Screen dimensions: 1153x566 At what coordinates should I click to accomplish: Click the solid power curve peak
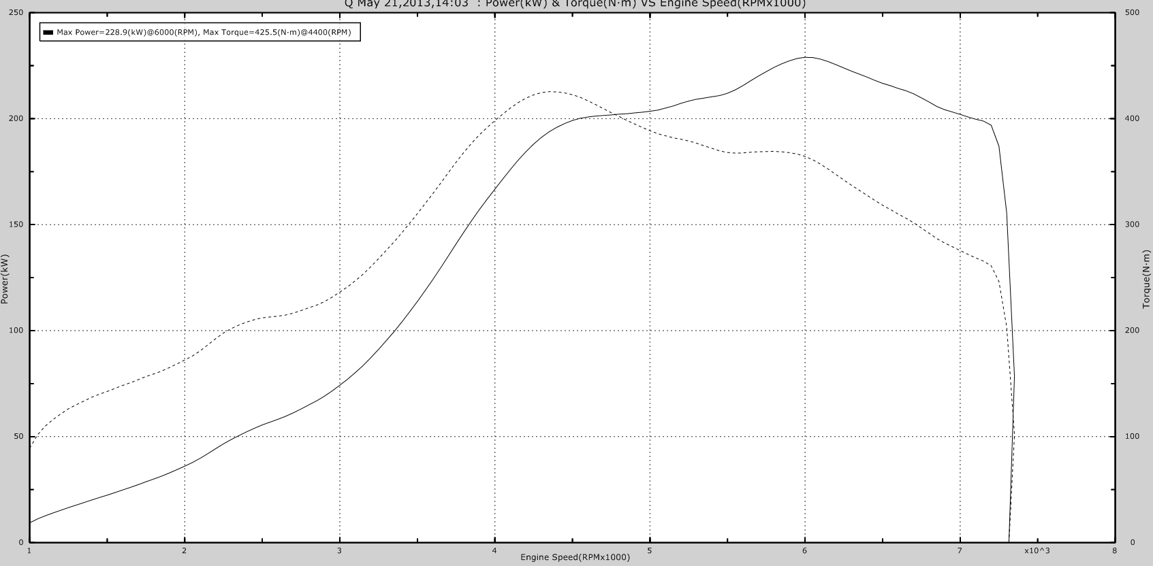click(806, 57)
